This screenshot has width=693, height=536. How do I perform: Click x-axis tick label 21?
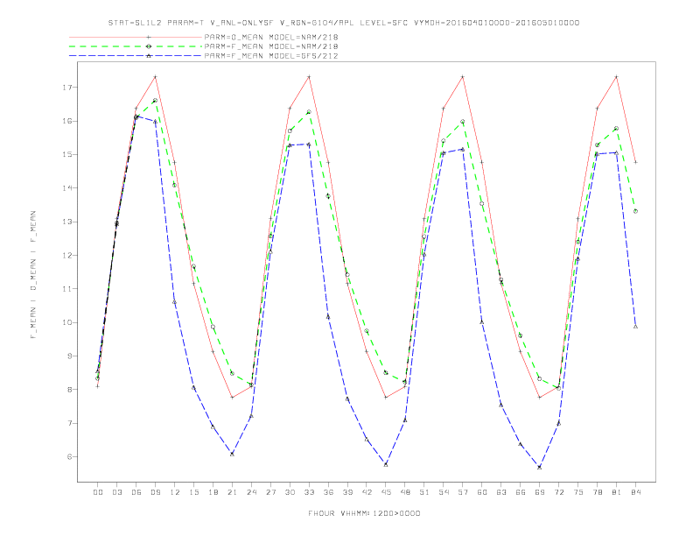232,492
